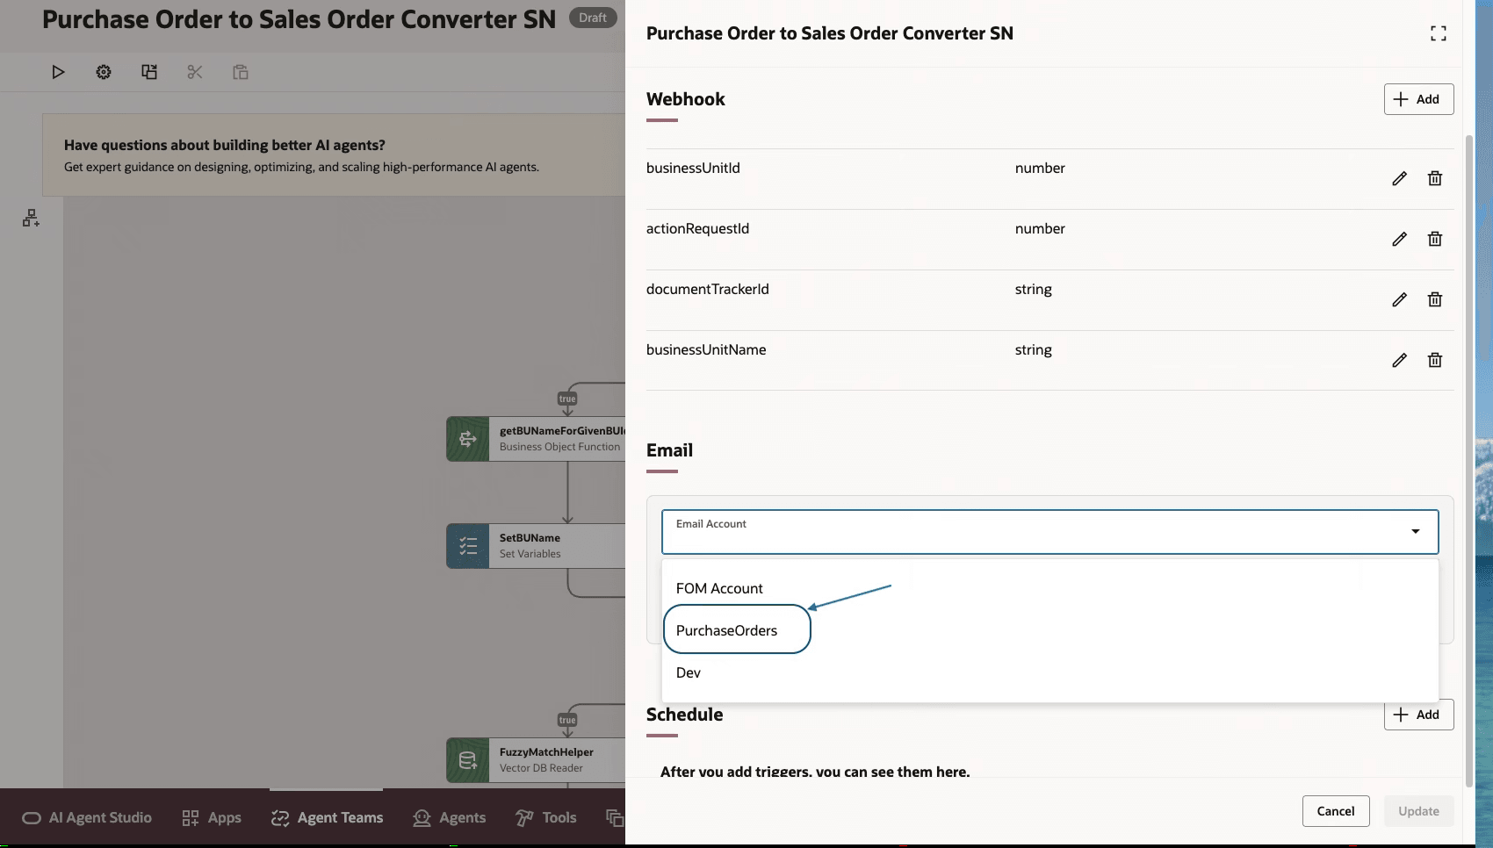Delete the businessUnitId webhook parameter

click(x=1435, y=178)
